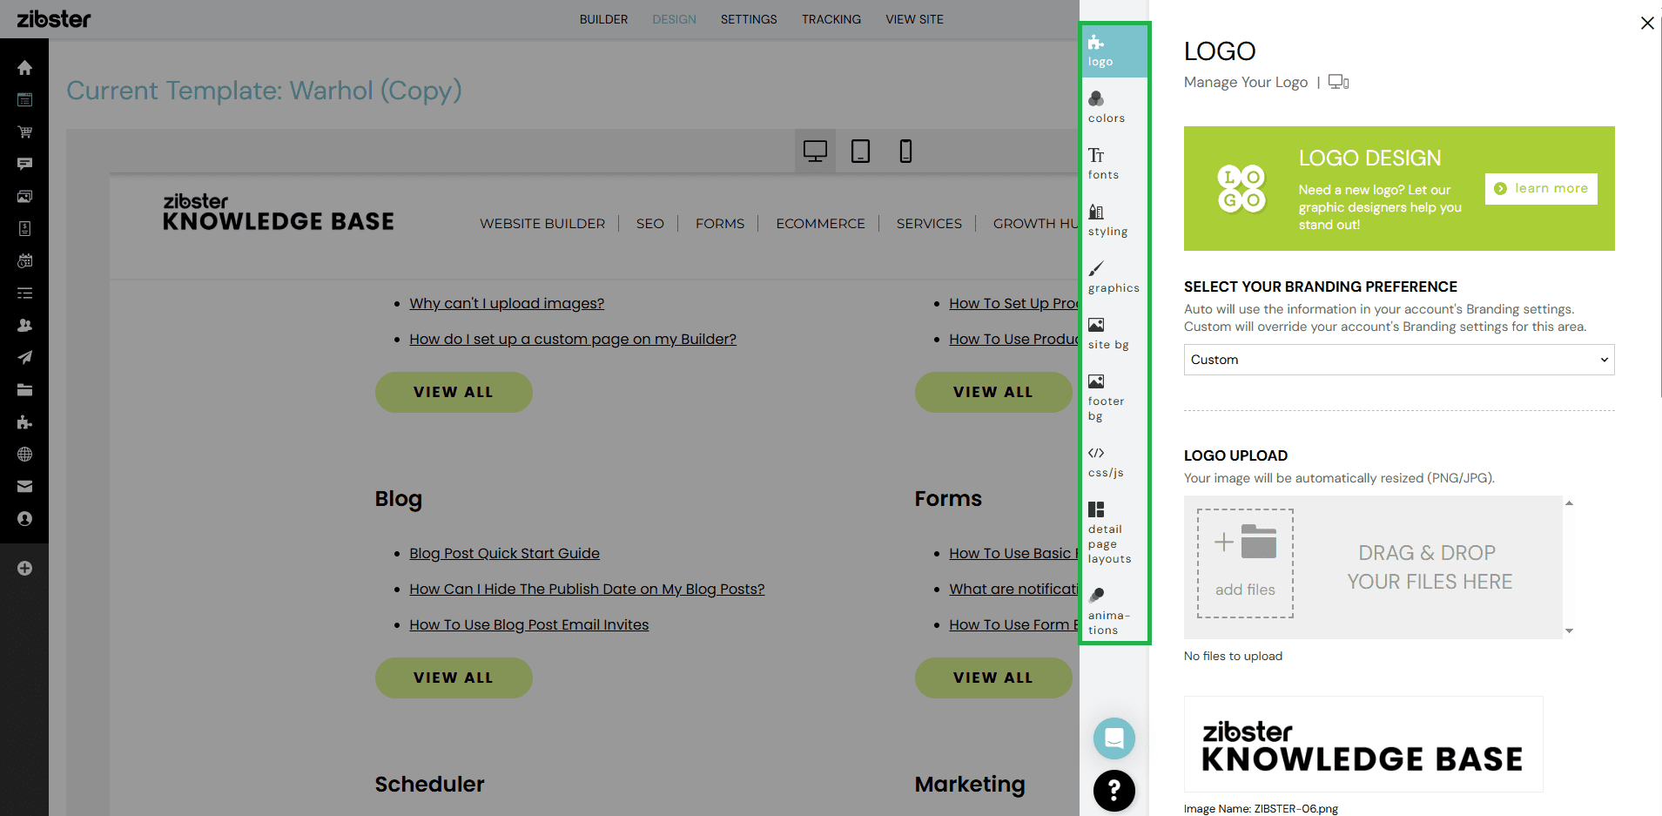1662x816 pixels.
Task: Open the animations panel
Action: pyautogui.click(x=1107, y=610)
